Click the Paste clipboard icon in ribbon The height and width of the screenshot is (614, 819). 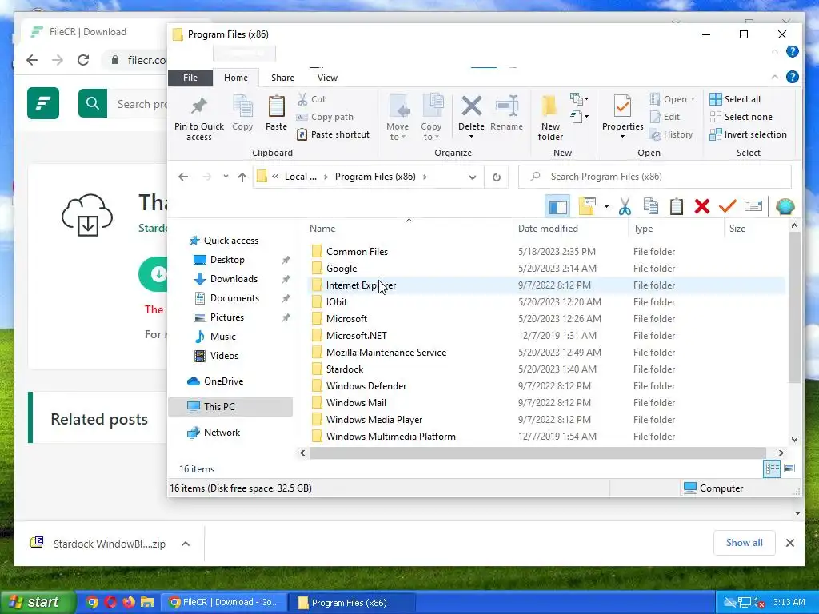tap(276, 106)
